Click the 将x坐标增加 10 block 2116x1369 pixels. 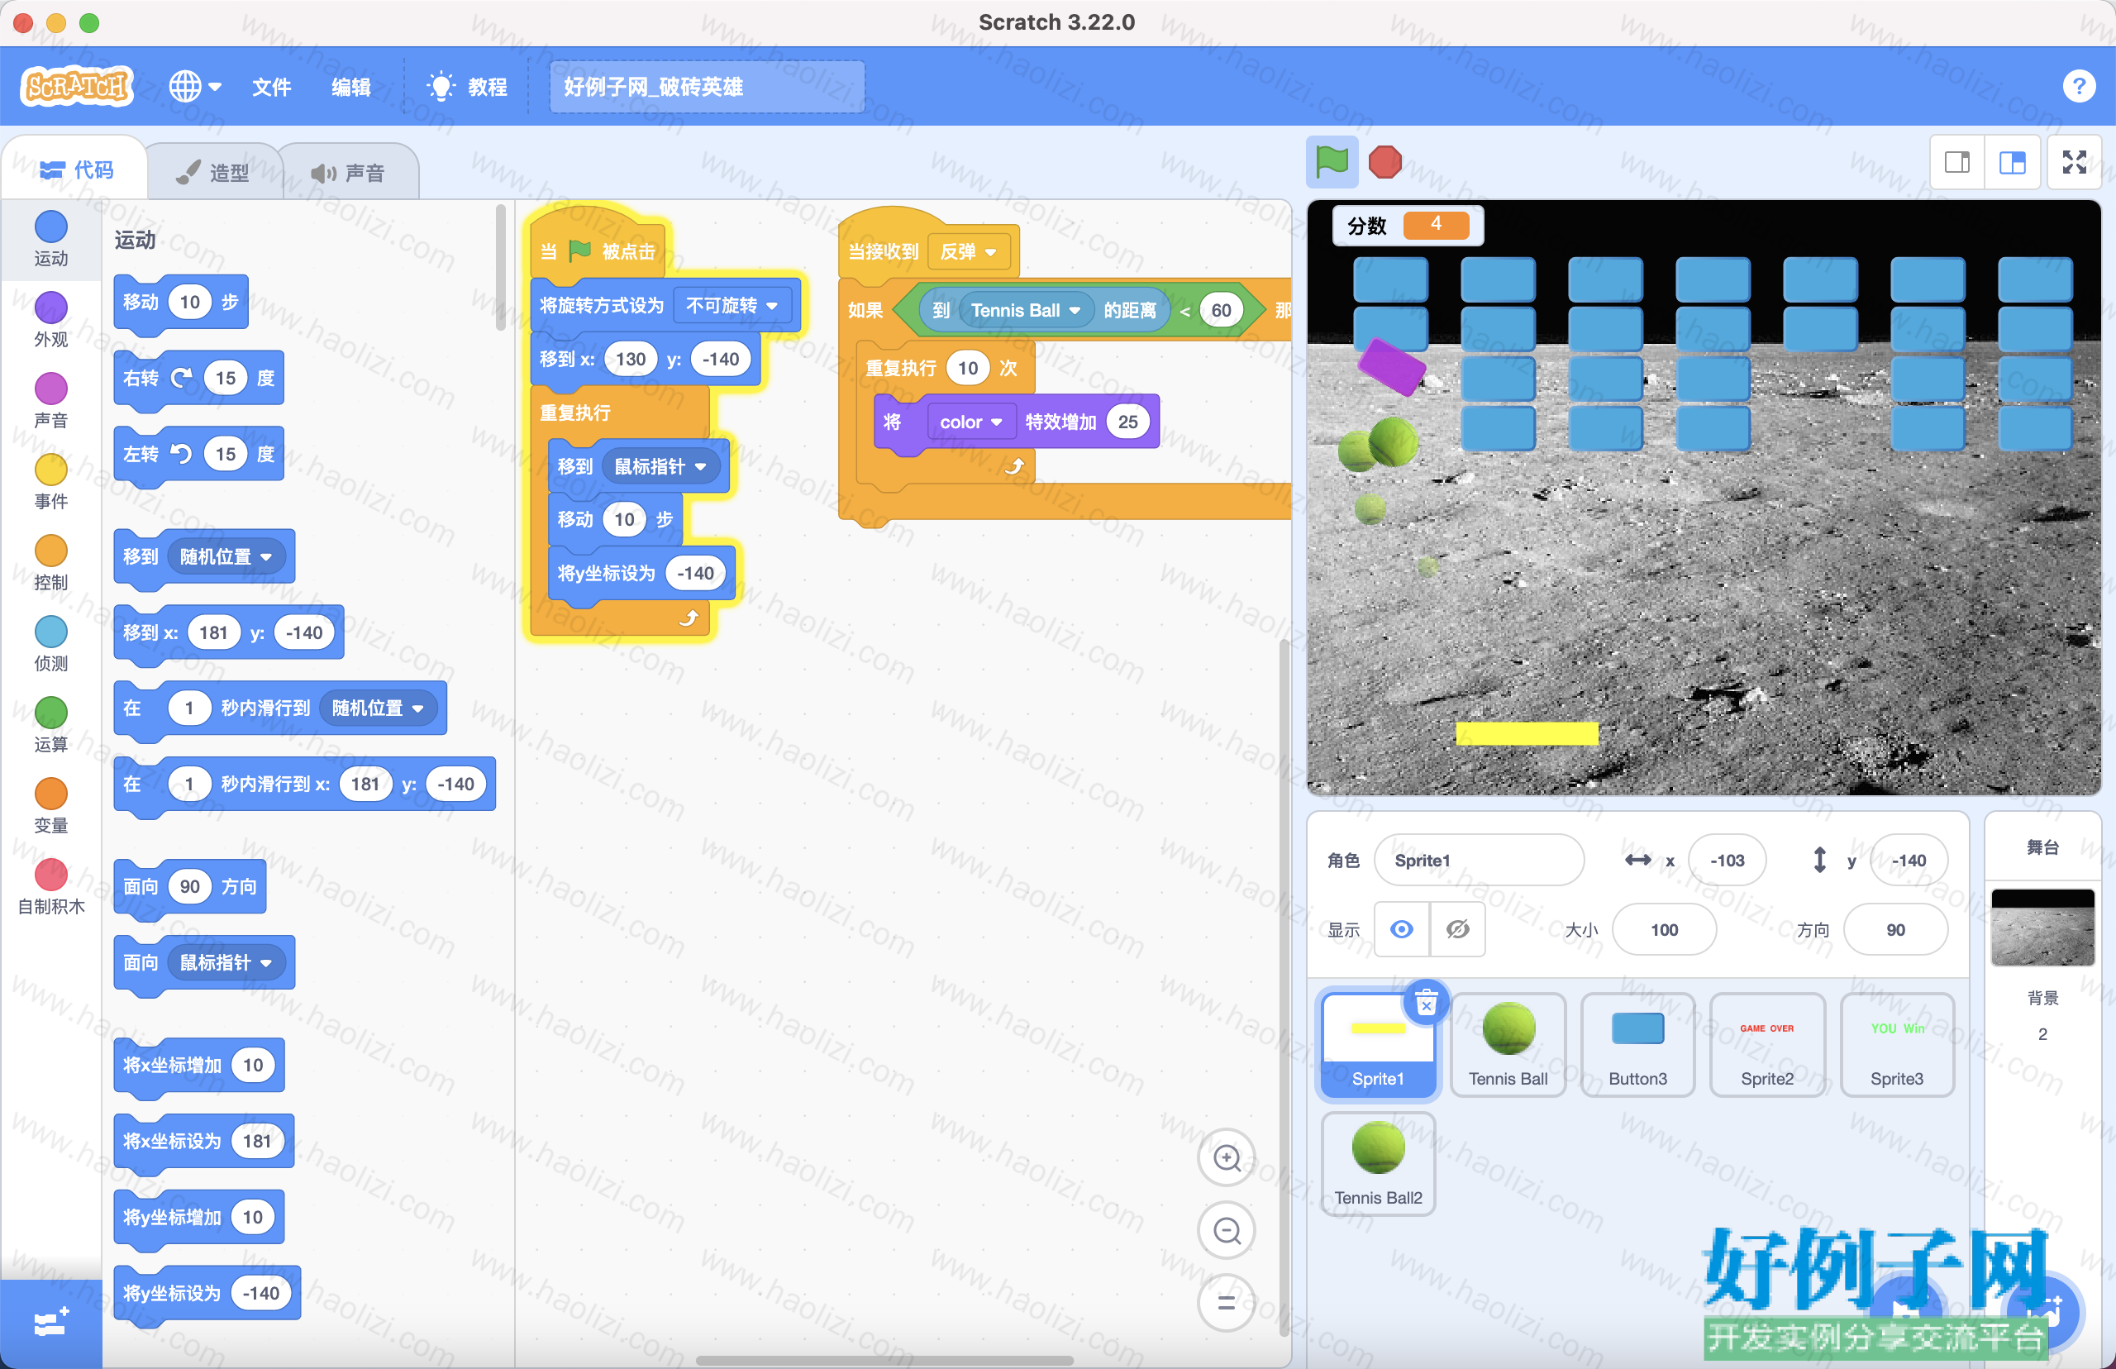(199, 1065)
